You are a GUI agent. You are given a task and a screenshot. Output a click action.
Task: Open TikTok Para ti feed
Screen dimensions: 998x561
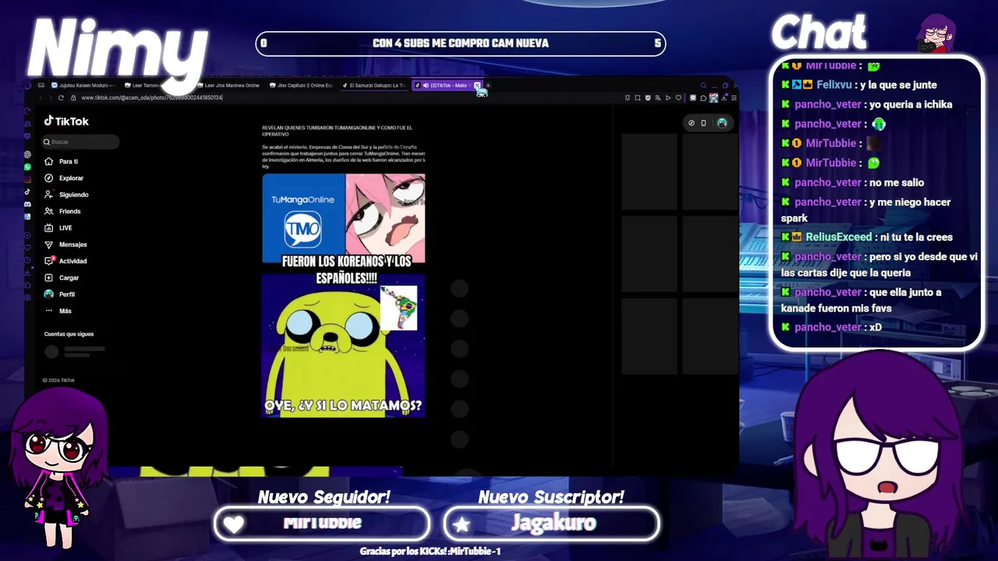click(62, 161)
